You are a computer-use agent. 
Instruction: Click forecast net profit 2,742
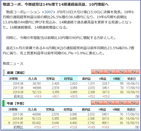(x=91, y=123)
